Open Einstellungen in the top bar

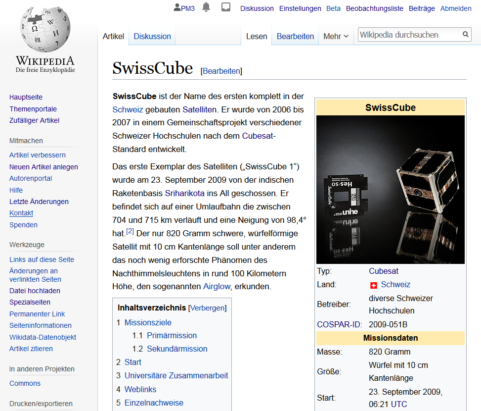pyautogui.click(x=300, y=8)
